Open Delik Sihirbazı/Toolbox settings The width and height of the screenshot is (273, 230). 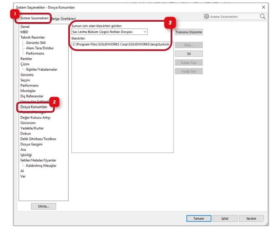(38, 139)
